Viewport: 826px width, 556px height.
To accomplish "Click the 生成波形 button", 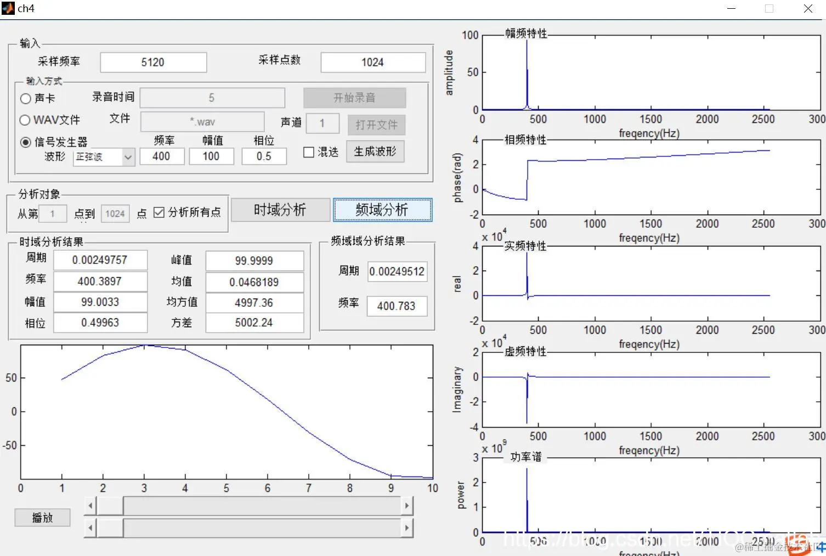I will coord(375,151).
